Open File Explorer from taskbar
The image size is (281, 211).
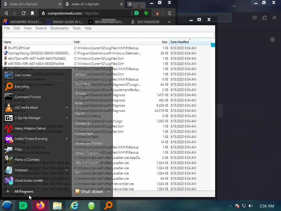(57, 206)
